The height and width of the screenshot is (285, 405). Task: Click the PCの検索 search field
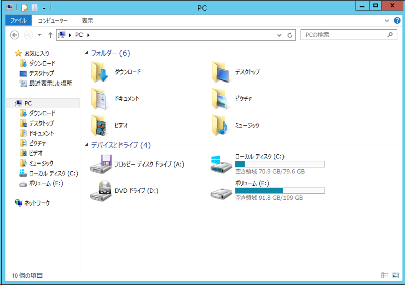(x=343, y=35)
